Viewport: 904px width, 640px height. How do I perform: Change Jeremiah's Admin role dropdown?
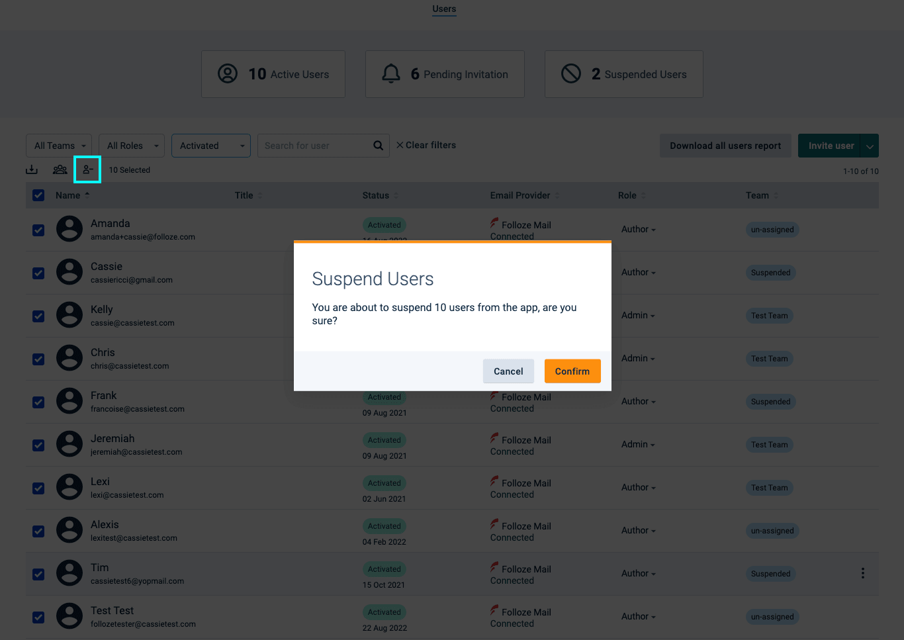[x=638, y=445]
